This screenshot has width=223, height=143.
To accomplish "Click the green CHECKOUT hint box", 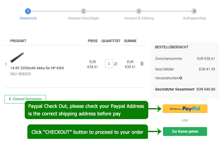I will [87, 132].
